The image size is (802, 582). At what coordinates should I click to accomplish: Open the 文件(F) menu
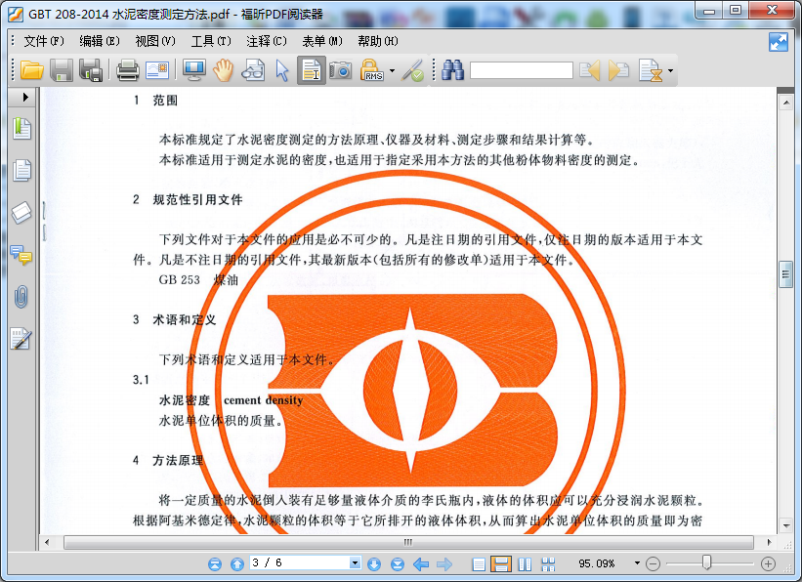pyautogui.click(x=44, y=41)
